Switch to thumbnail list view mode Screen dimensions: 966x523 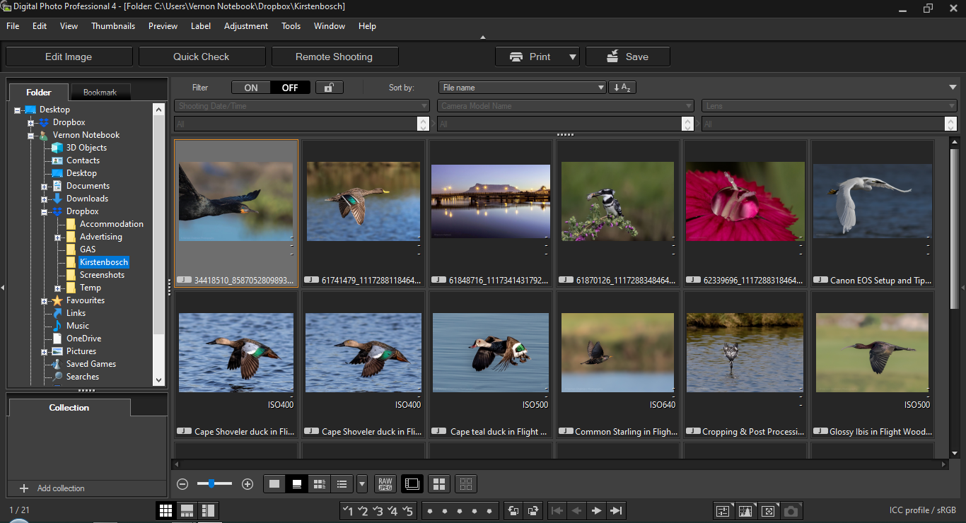point(342,484)
